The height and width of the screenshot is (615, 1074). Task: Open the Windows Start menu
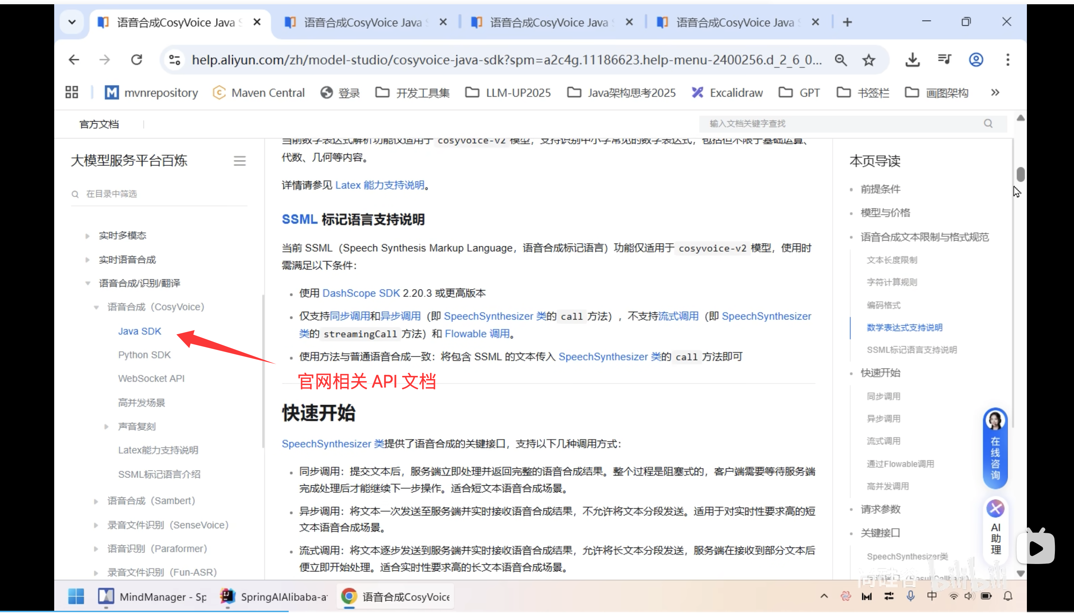[x=76, y=597]
